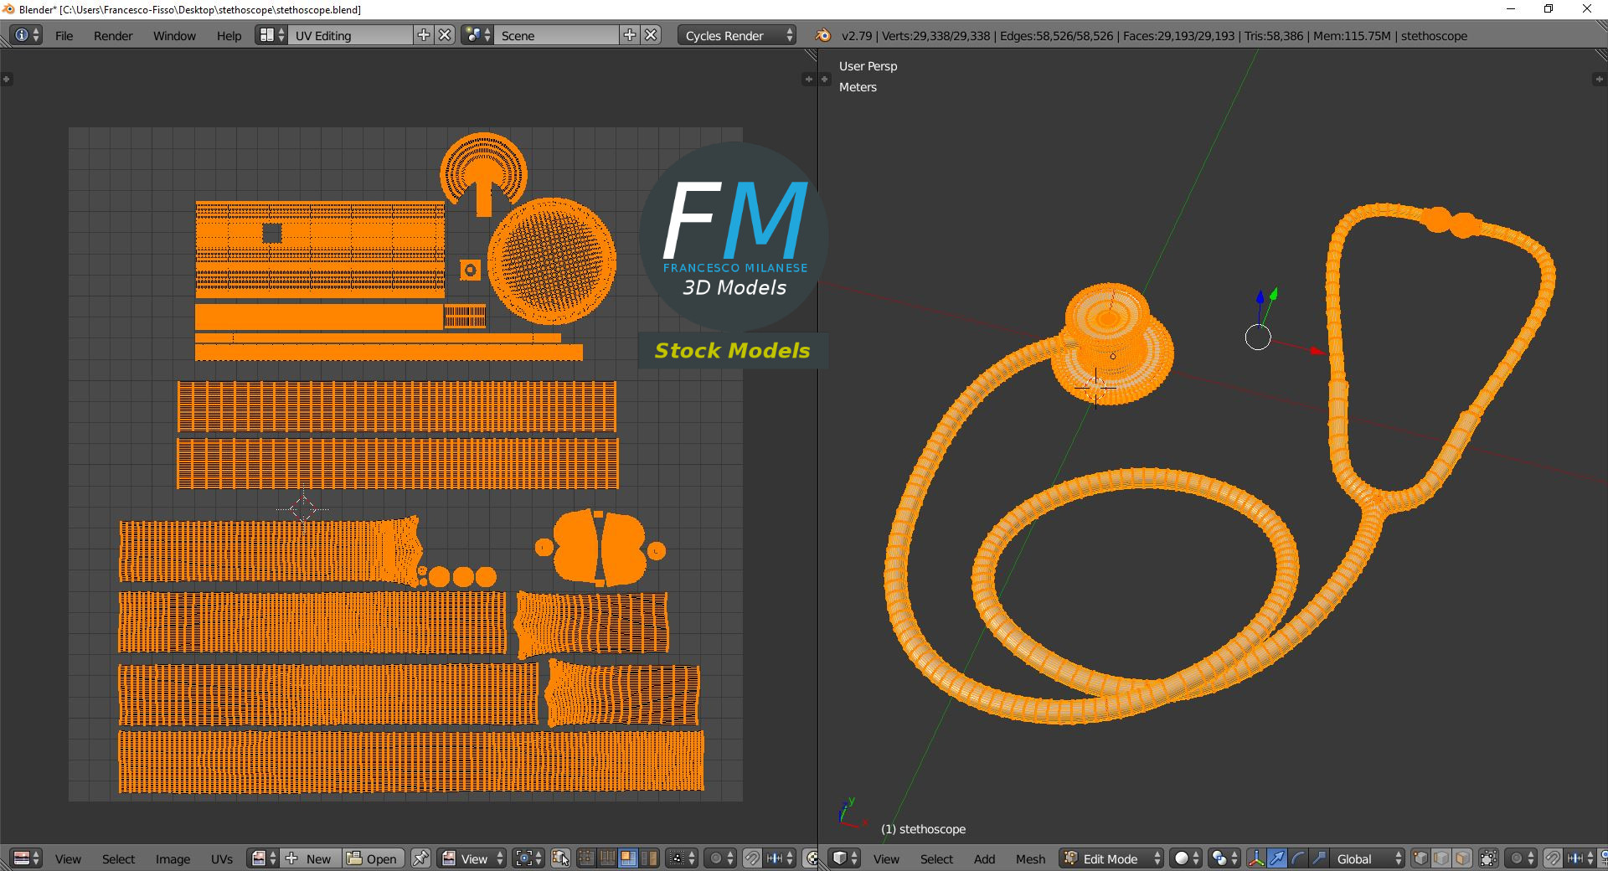Toggle limit selection to visible
1608x871 pixels.
[x=1487, y=858]
